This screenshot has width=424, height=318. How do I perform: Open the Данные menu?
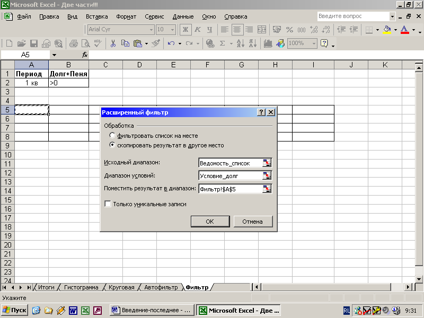(183, 16)
